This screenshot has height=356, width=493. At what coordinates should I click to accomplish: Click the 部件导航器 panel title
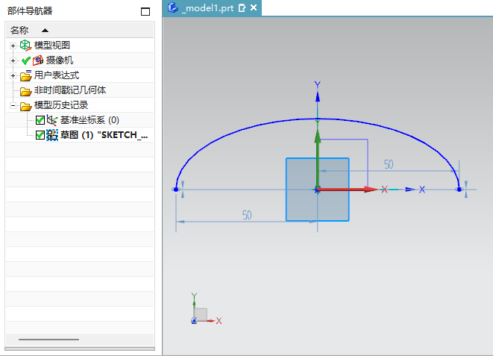(x=30, y=11)
